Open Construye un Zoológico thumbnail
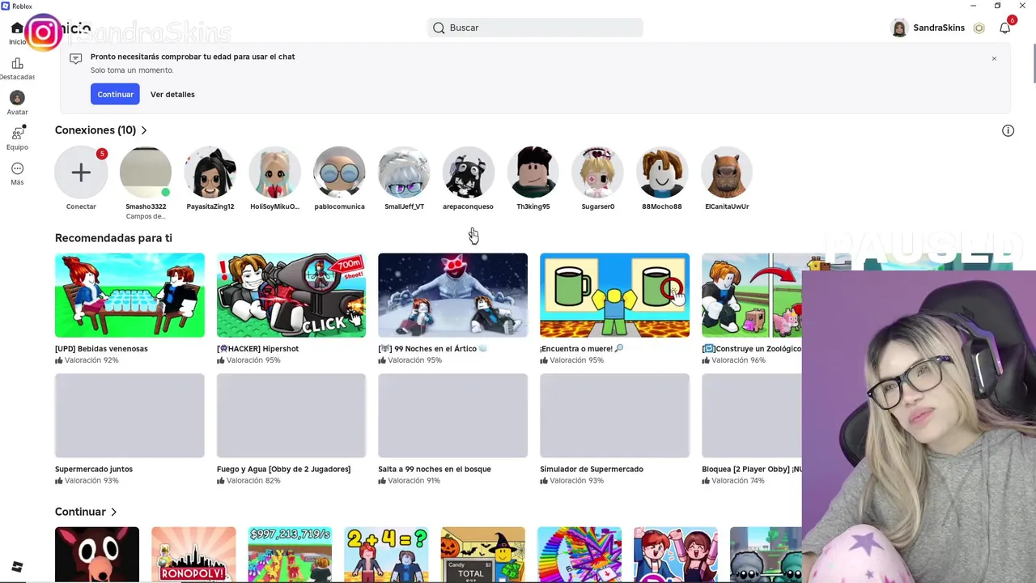The width and height of the screenshot is (1036, 583). pyautogui.click(x=751, y=295)
